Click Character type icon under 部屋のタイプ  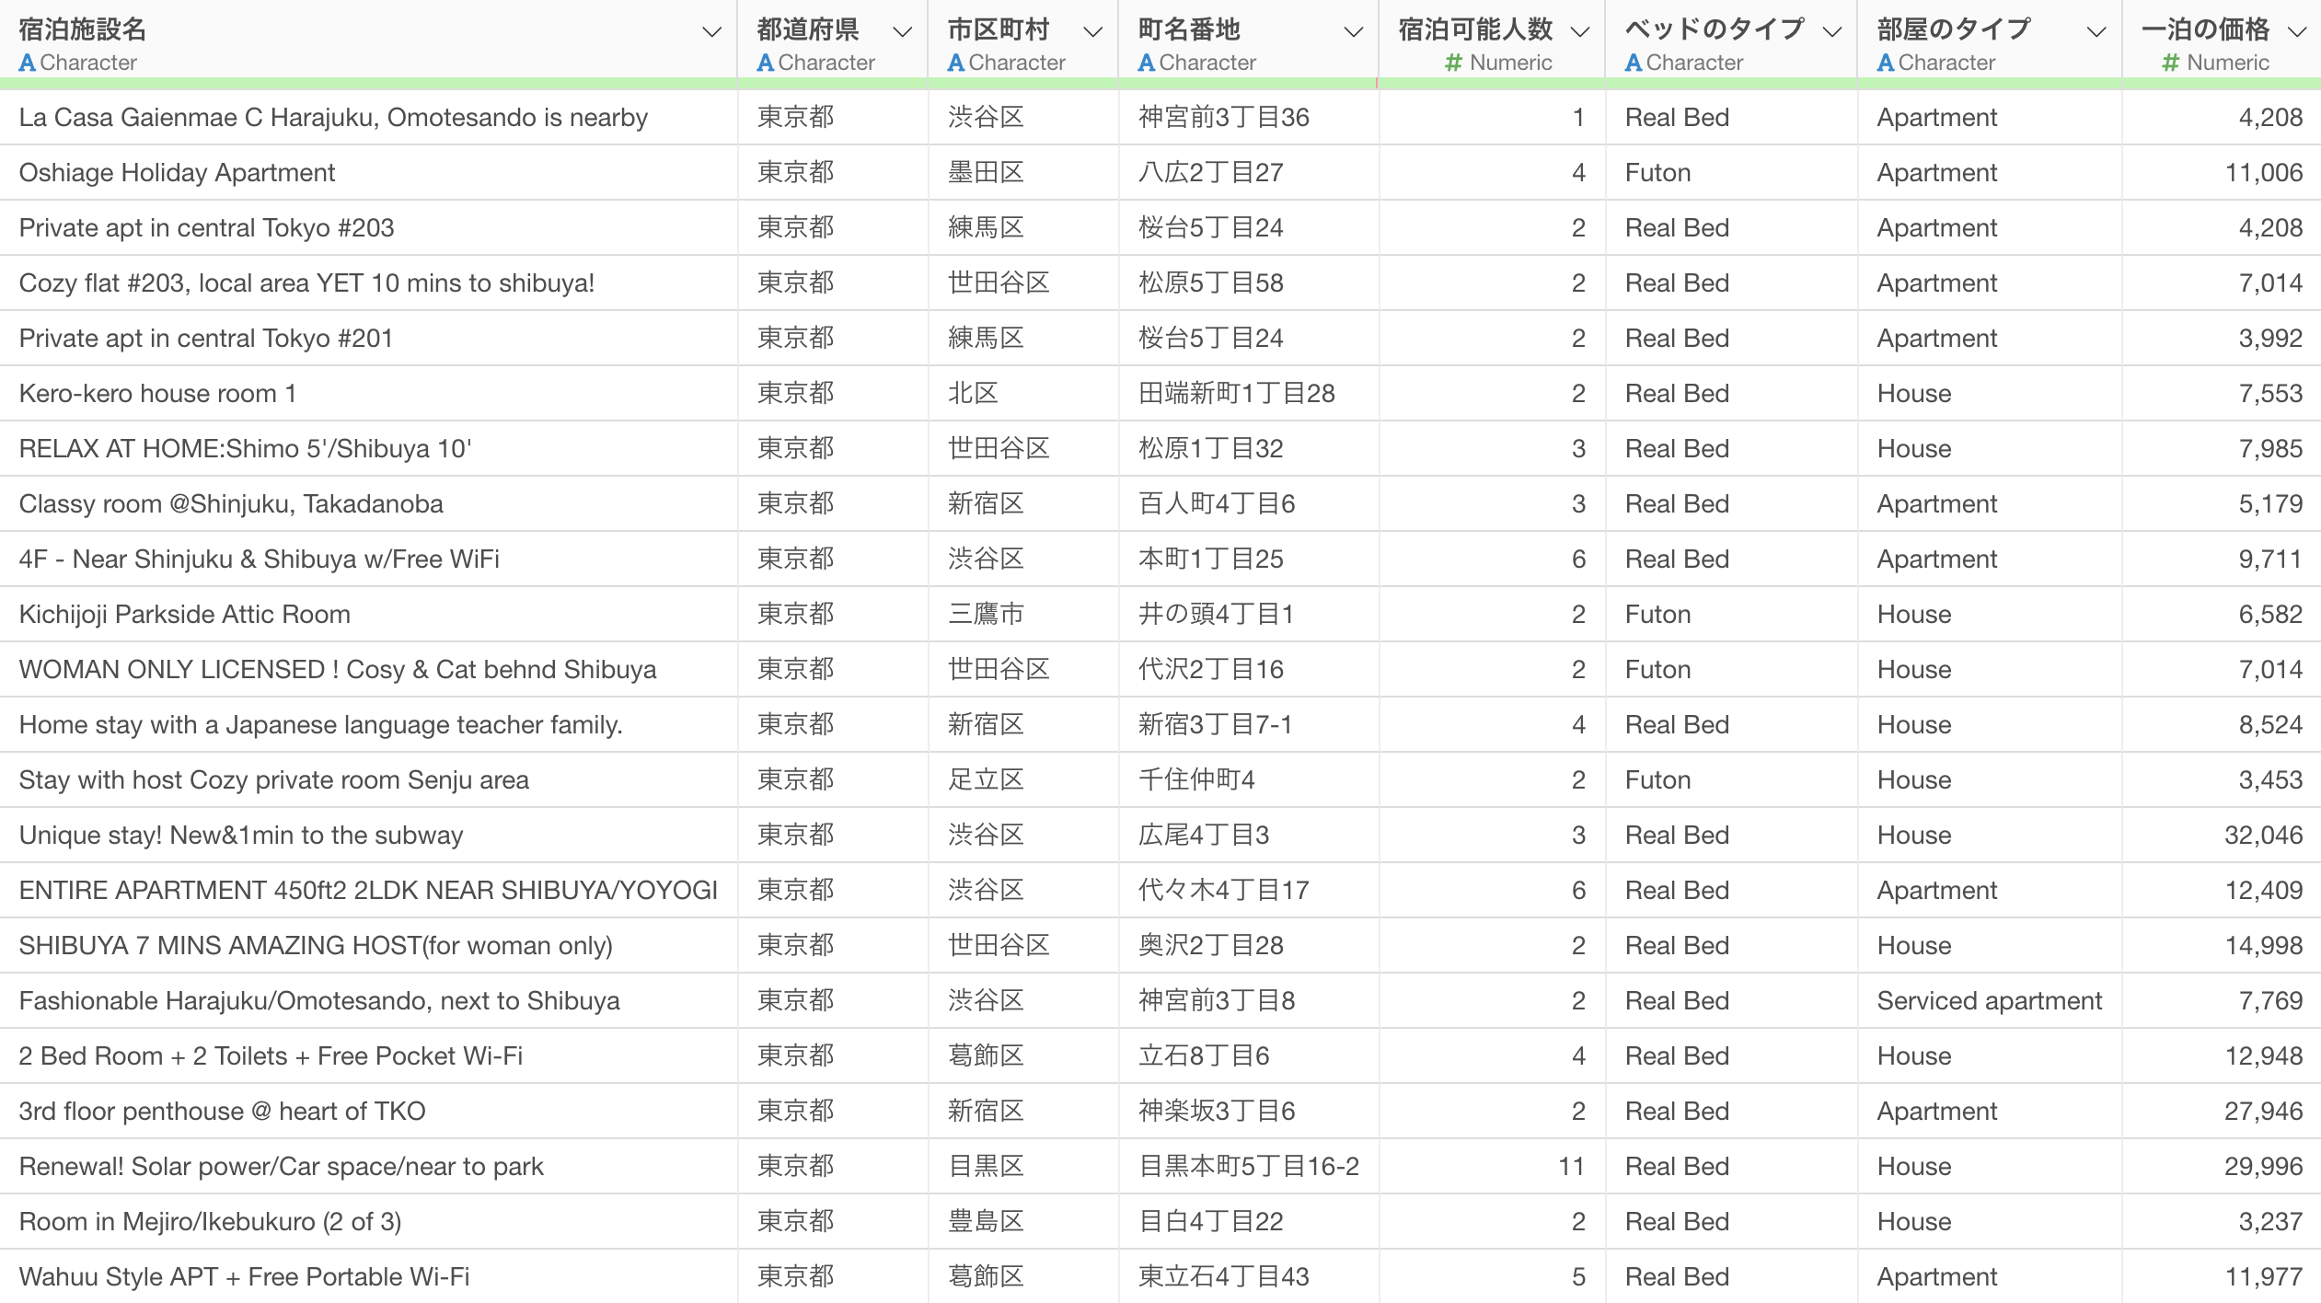click(1886, 63)
